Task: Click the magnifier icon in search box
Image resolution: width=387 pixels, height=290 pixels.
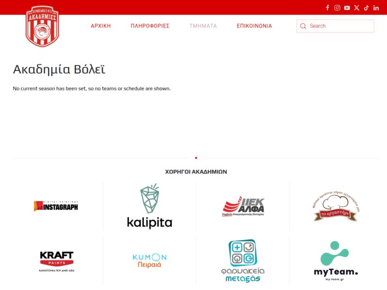Action: pos(303,26)
